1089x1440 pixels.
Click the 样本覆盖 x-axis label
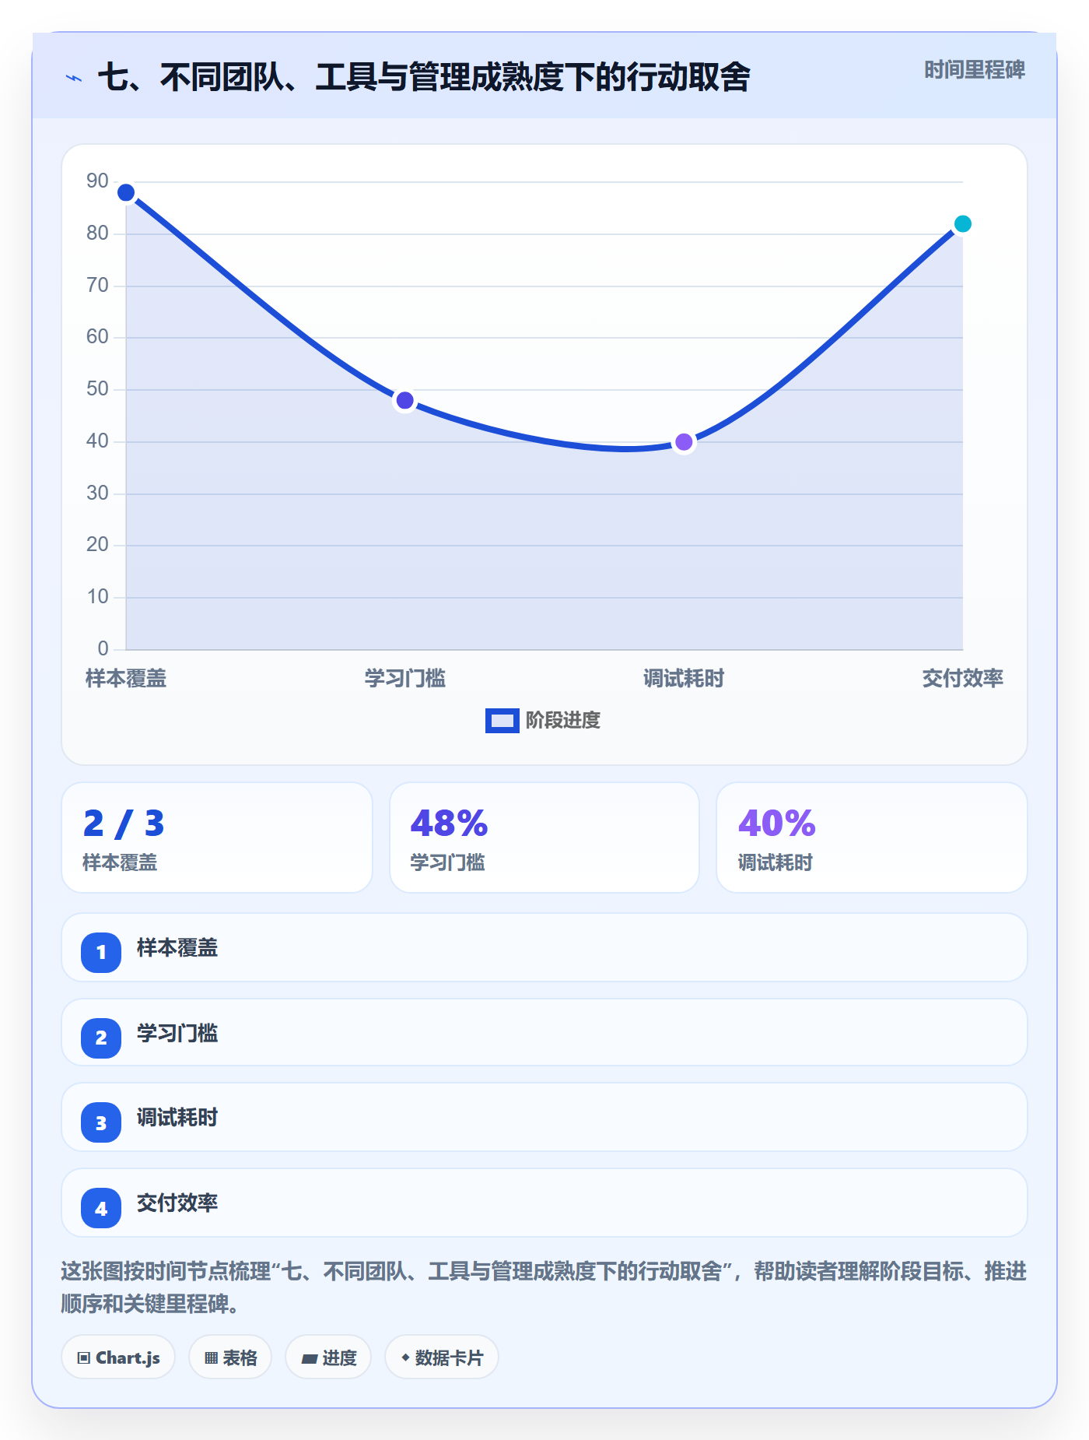pyautogui.click(x=126, y=679)
